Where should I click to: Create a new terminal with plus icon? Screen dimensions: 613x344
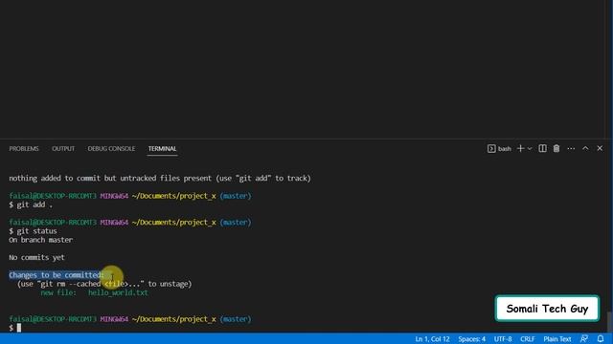click(x=520, y=149)
